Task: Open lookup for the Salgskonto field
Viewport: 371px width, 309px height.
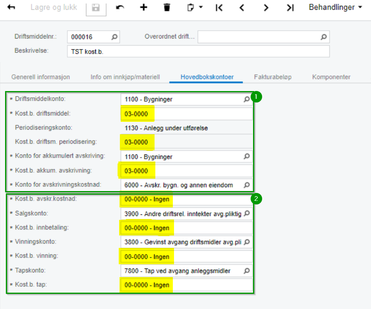Action: [247, 213]
